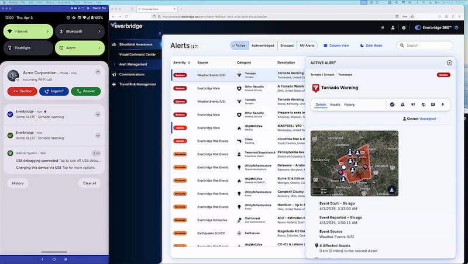Click the Everbridge logo
Screen dimensions: 468x264
point(127,26)
